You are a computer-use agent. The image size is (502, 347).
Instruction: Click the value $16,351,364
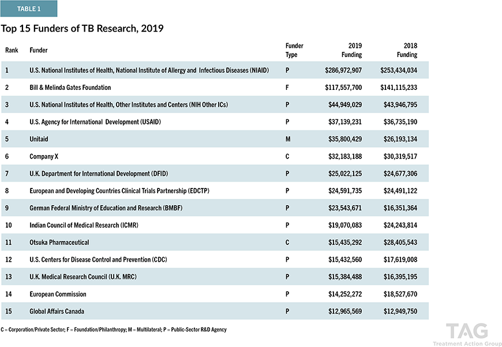pos(400,208)
